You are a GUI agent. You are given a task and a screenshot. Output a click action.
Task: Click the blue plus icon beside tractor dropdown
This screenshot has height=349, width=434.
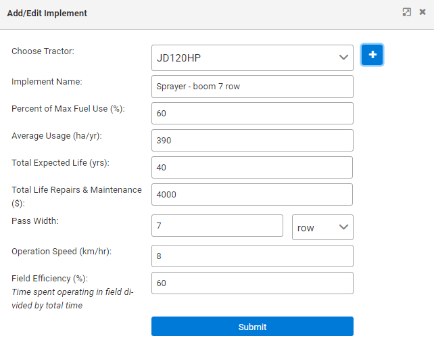(372, 55)
